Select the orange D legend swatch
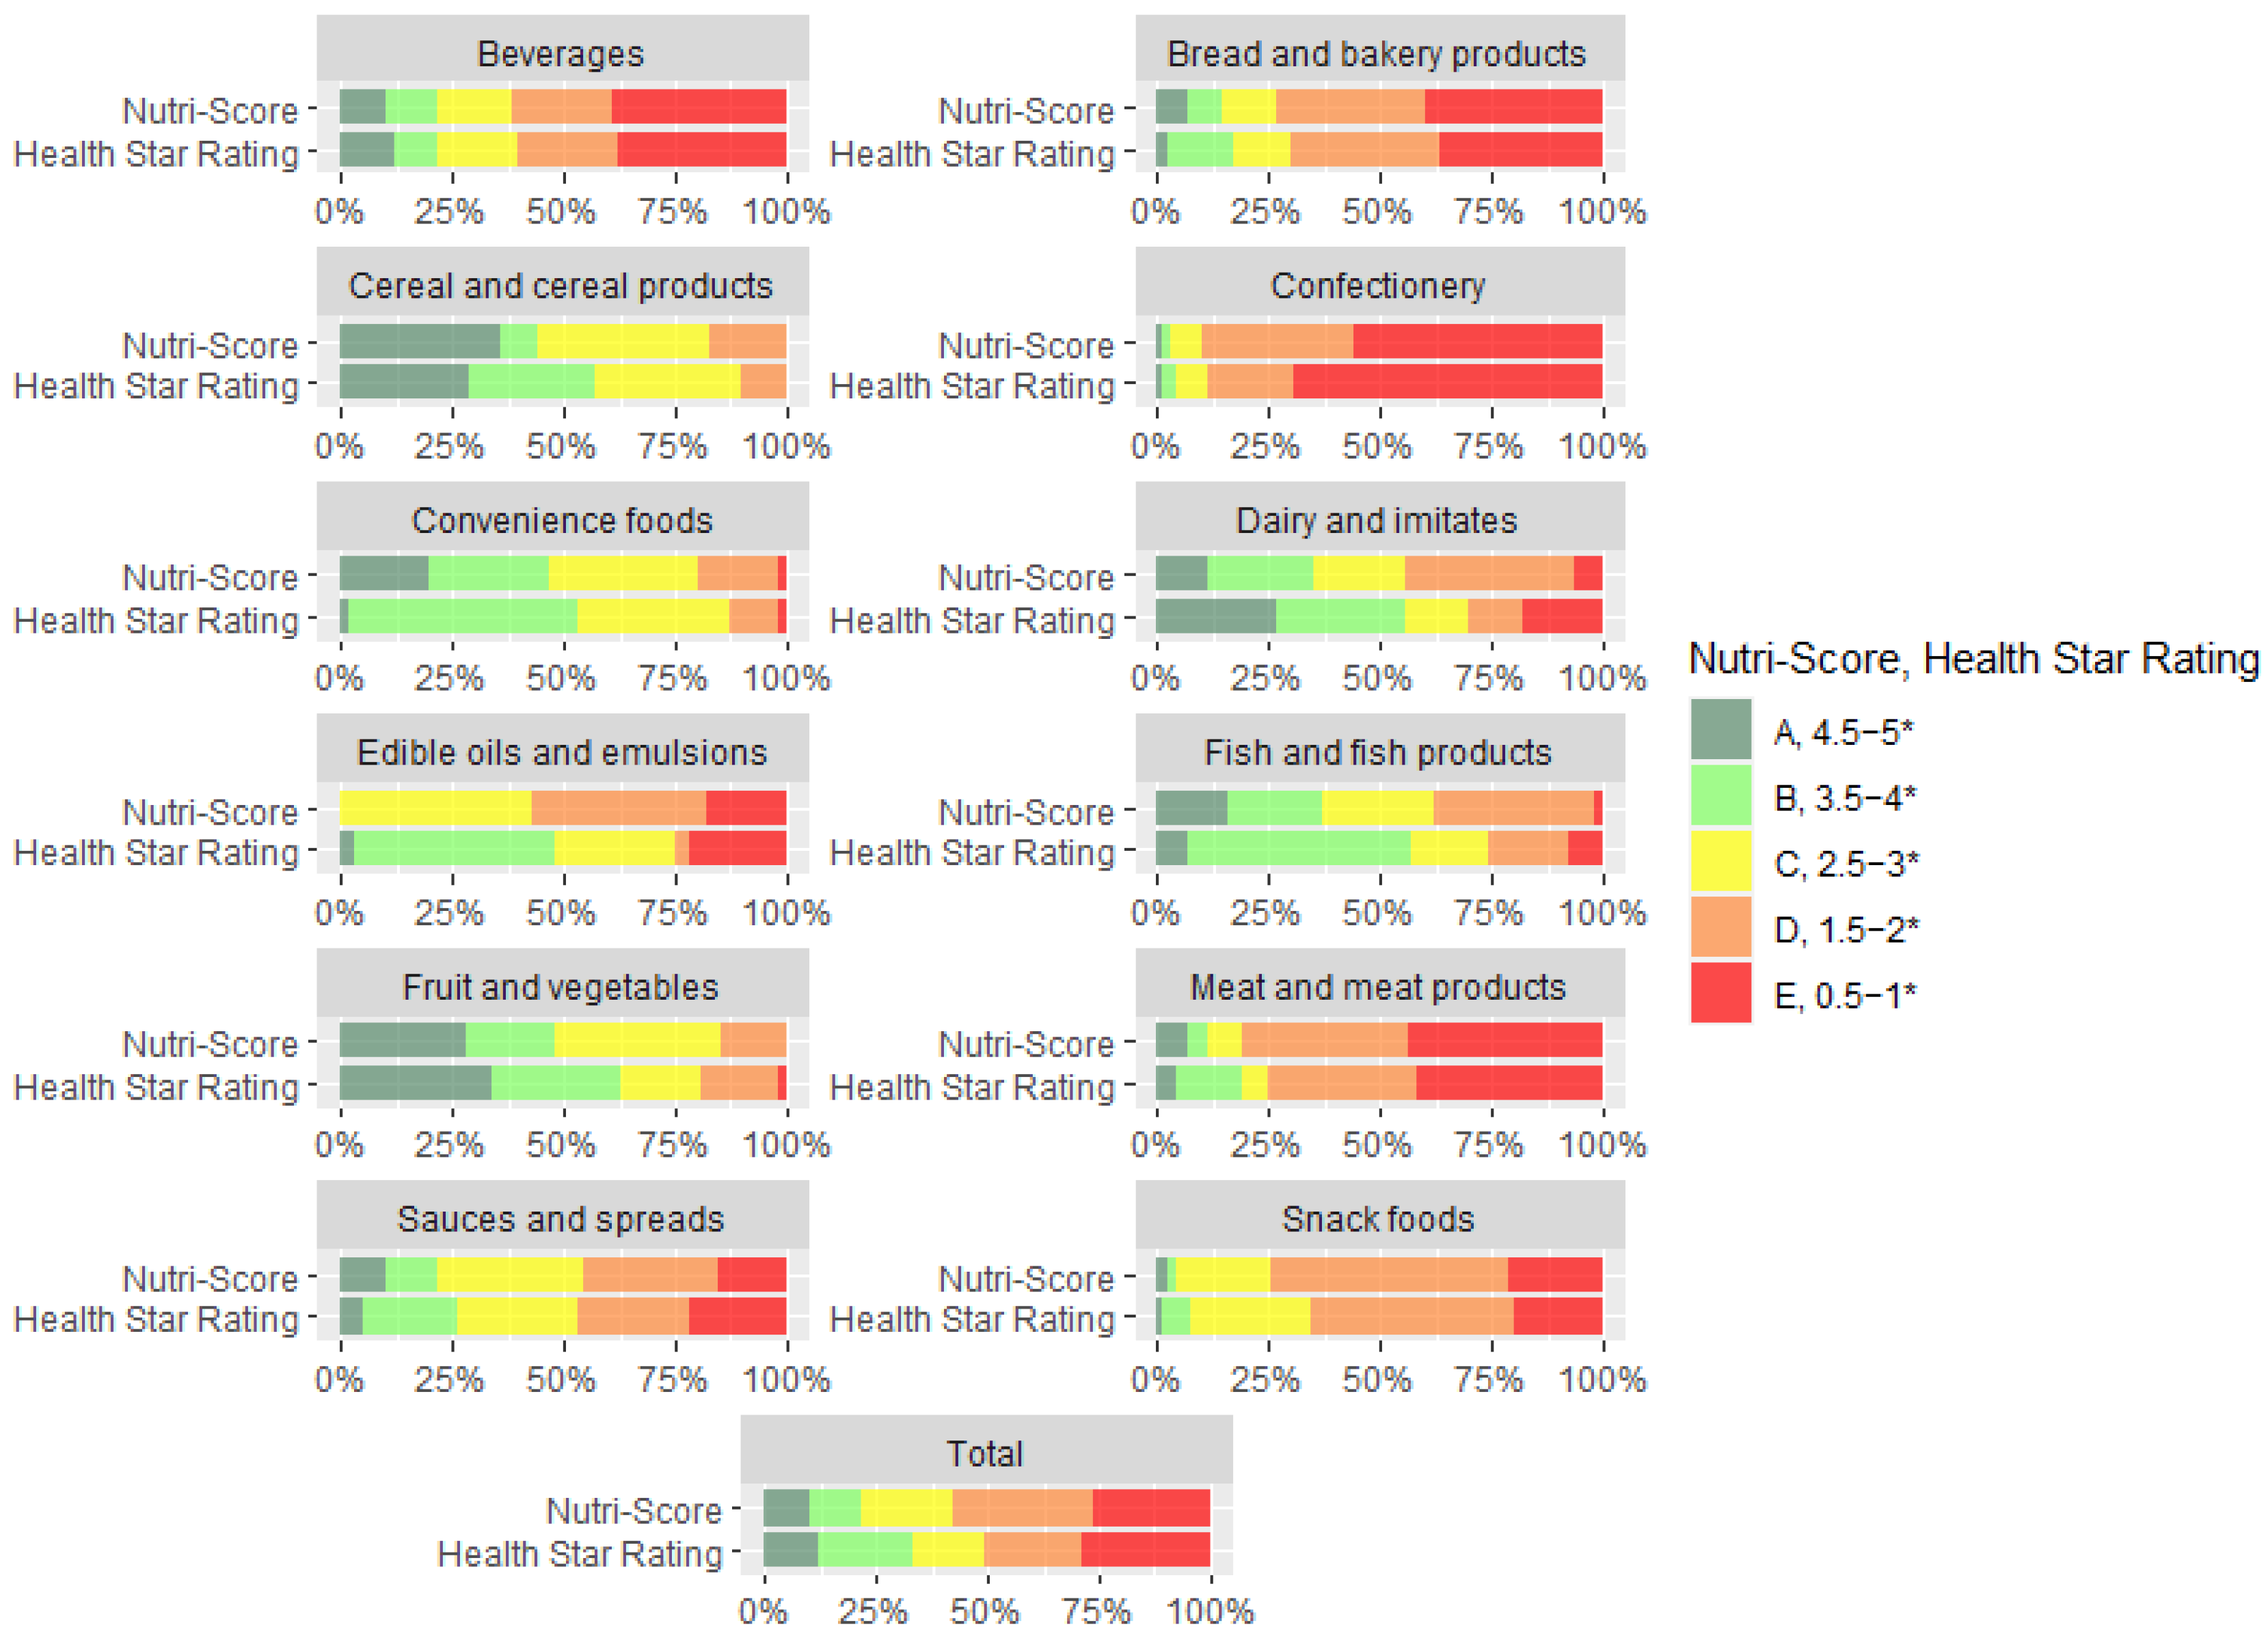This screenshot has height=1638, width=2268. pos(1720,927)
